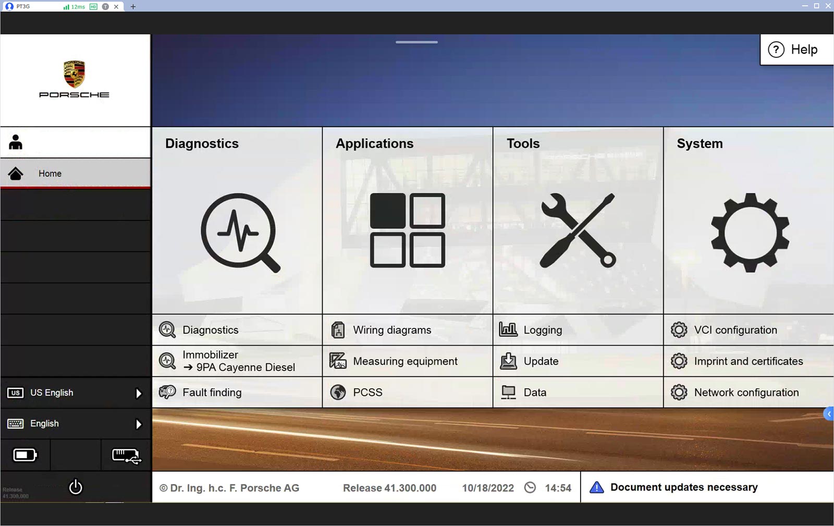Viewport: 834px width, 526px height.
Task: Click the VCI USB connection icon
Action: pos(126,456)
